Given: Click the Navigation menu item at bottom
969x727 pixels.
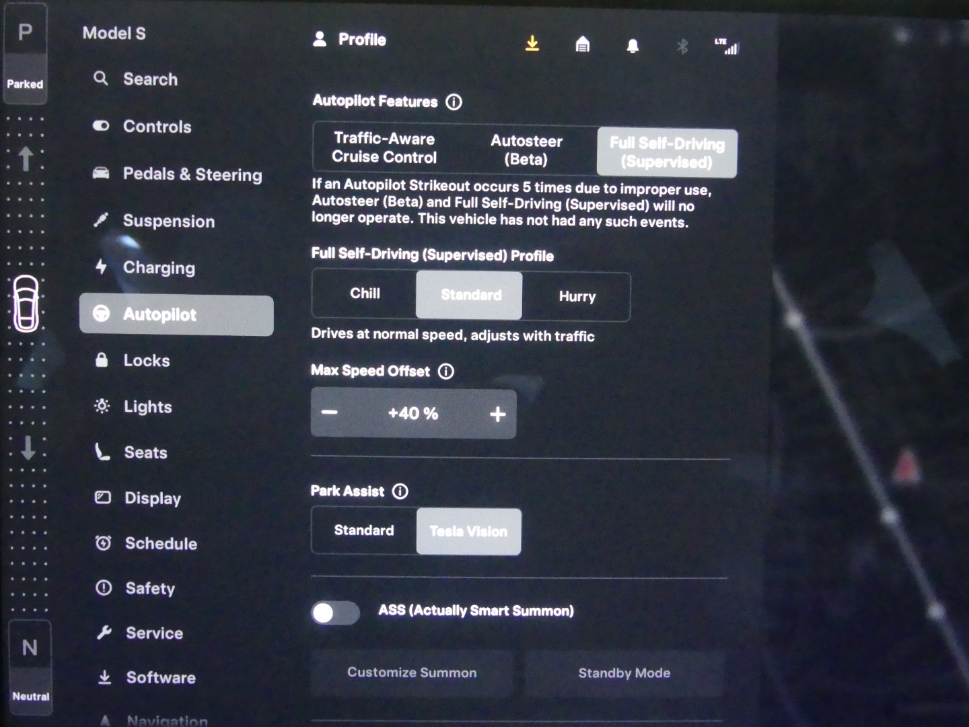Looking at the screenshot, I should [x=153, y=720].
